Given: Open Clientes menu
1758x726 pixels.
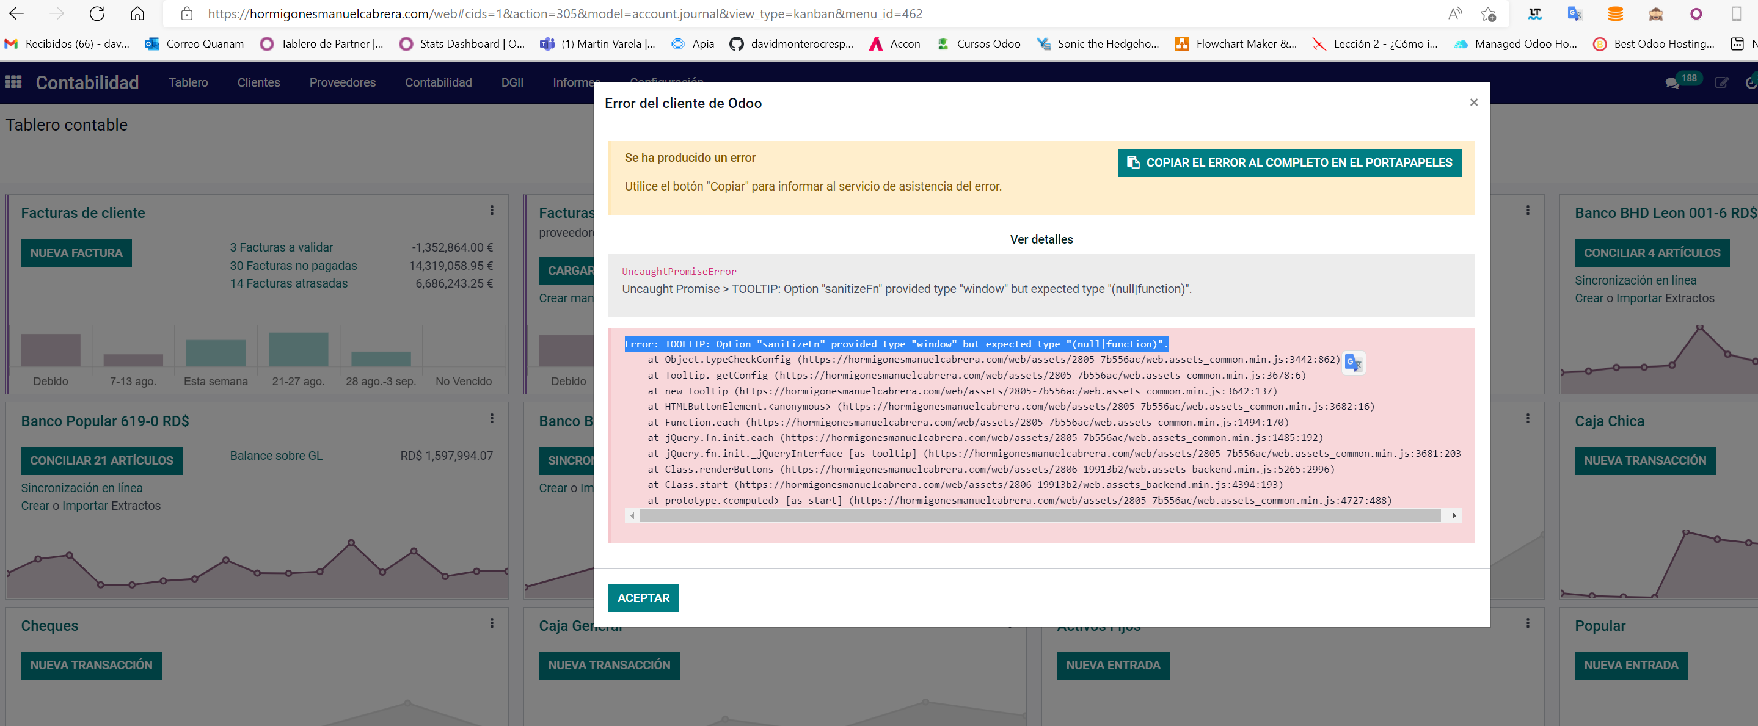Looking at the screenshot, I should pos(258,82).
